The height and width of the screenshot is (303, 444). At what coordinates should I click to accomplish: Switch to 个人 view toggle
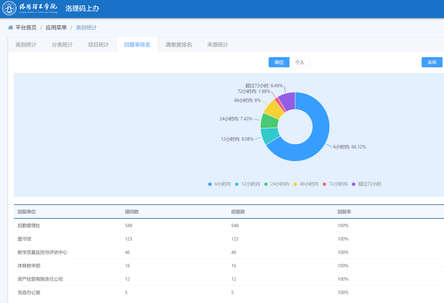pos(300,62)
